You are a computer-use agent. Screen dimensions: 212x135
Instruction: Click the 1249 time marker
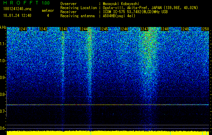pos(185,29)
